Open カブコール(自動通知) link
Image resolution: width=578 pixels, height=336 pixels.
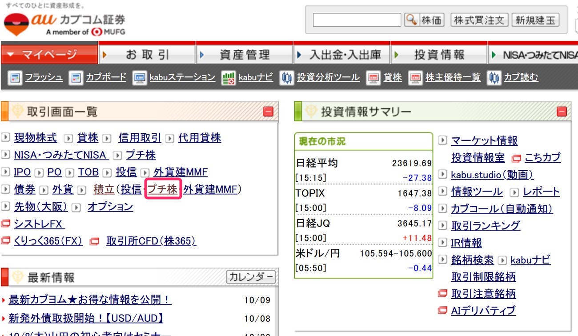pyautogui.click(x=502, y=209)
